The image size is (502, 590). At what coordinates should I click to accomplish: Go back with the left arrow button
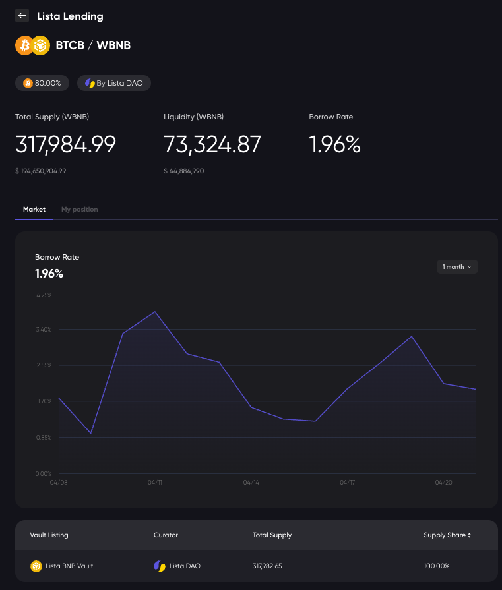click(x=22, y=16)
